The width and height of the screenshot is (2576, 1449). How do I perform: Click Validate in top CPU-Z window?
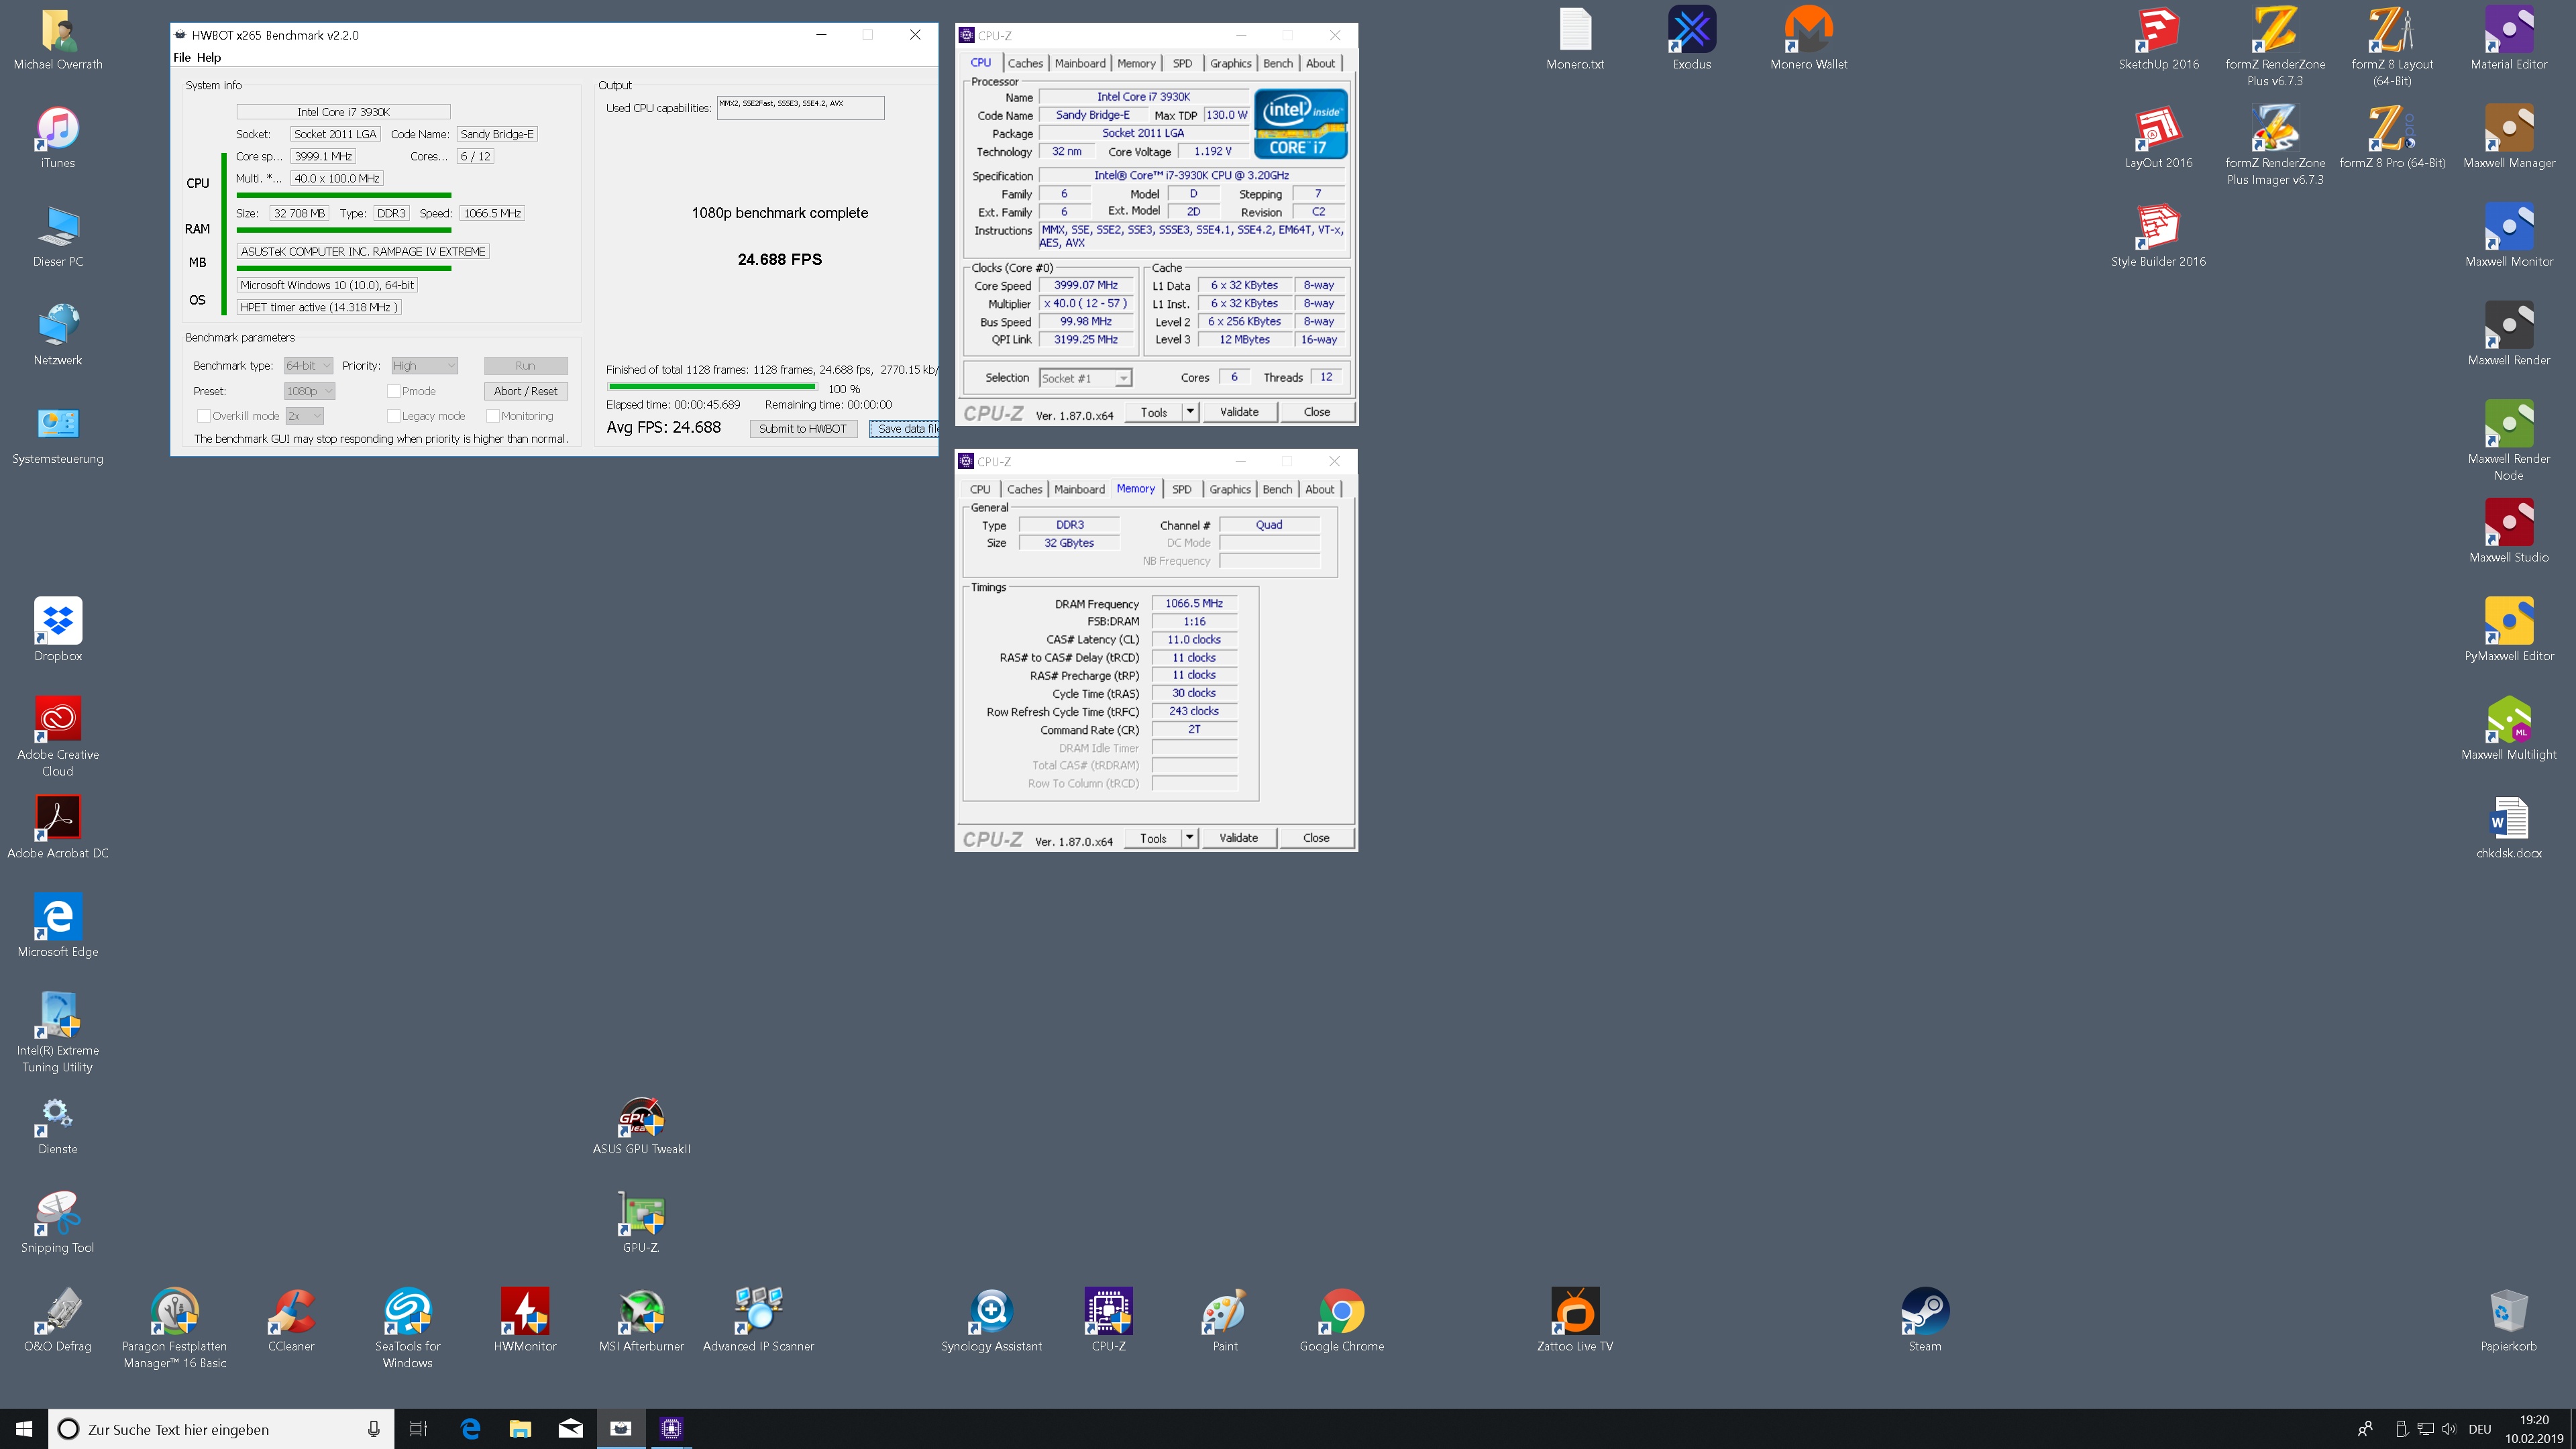click(1239, 412)
